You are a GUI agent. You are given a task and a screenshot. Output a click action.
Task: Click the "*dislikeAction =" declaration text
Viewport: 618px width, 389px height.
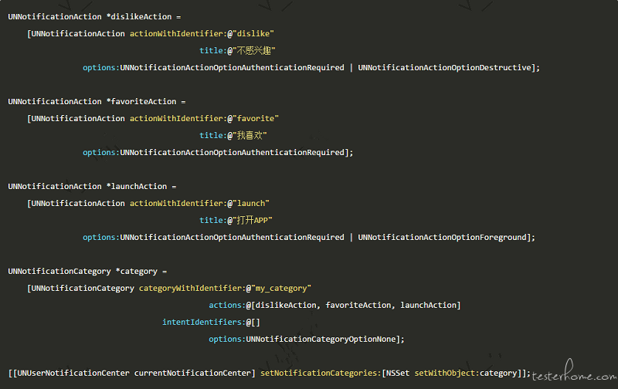144,17
